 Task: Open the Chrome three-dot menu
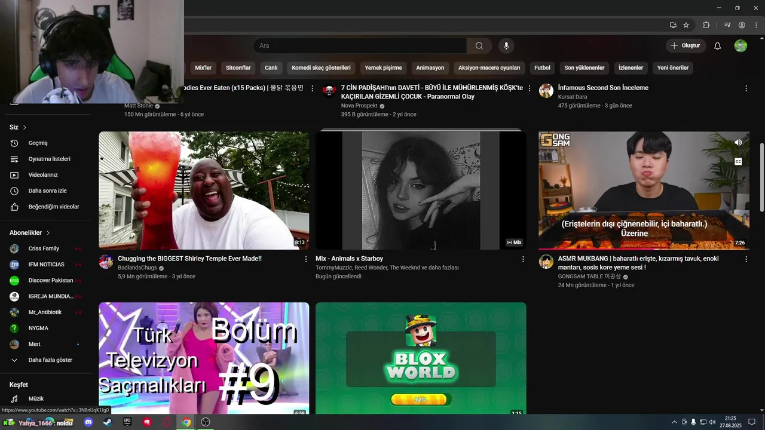pos(756,25)
